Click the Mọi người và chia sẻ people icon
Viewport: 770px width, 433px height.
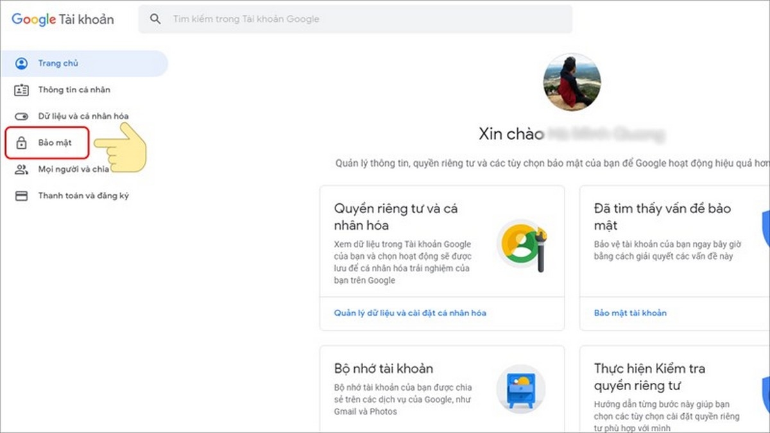22,169
